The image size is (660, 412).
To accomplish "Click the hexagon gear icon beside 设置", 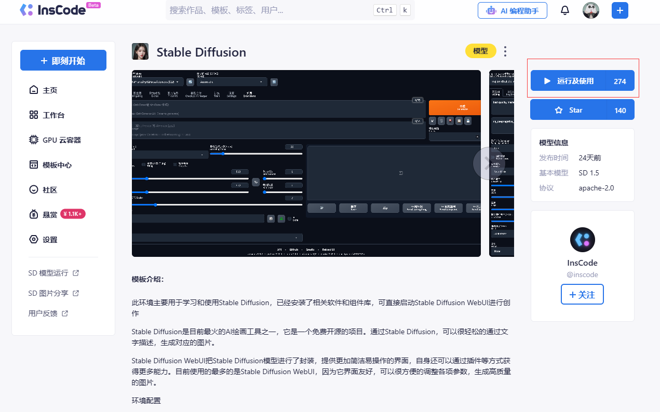I will point(34,240).
